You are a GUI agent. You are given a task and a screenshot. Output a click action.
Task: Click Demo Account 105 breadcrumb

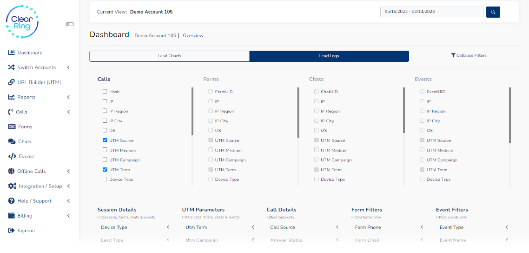[155, 35]
